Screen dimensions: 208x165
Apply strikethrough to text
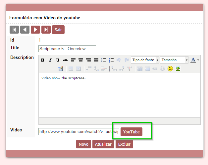[66, 60]
